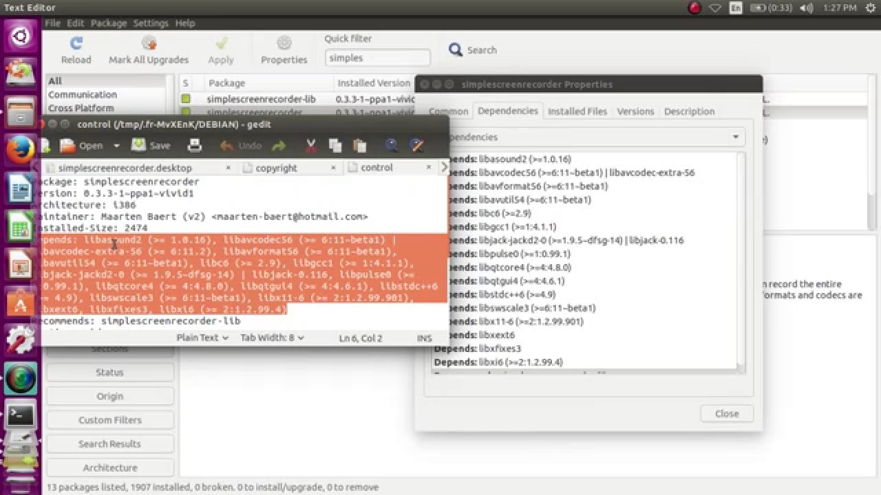This screenshot has width=881, height=495.
Task: Select the Dependencies tab in Properties
Action: pos(507,111)
